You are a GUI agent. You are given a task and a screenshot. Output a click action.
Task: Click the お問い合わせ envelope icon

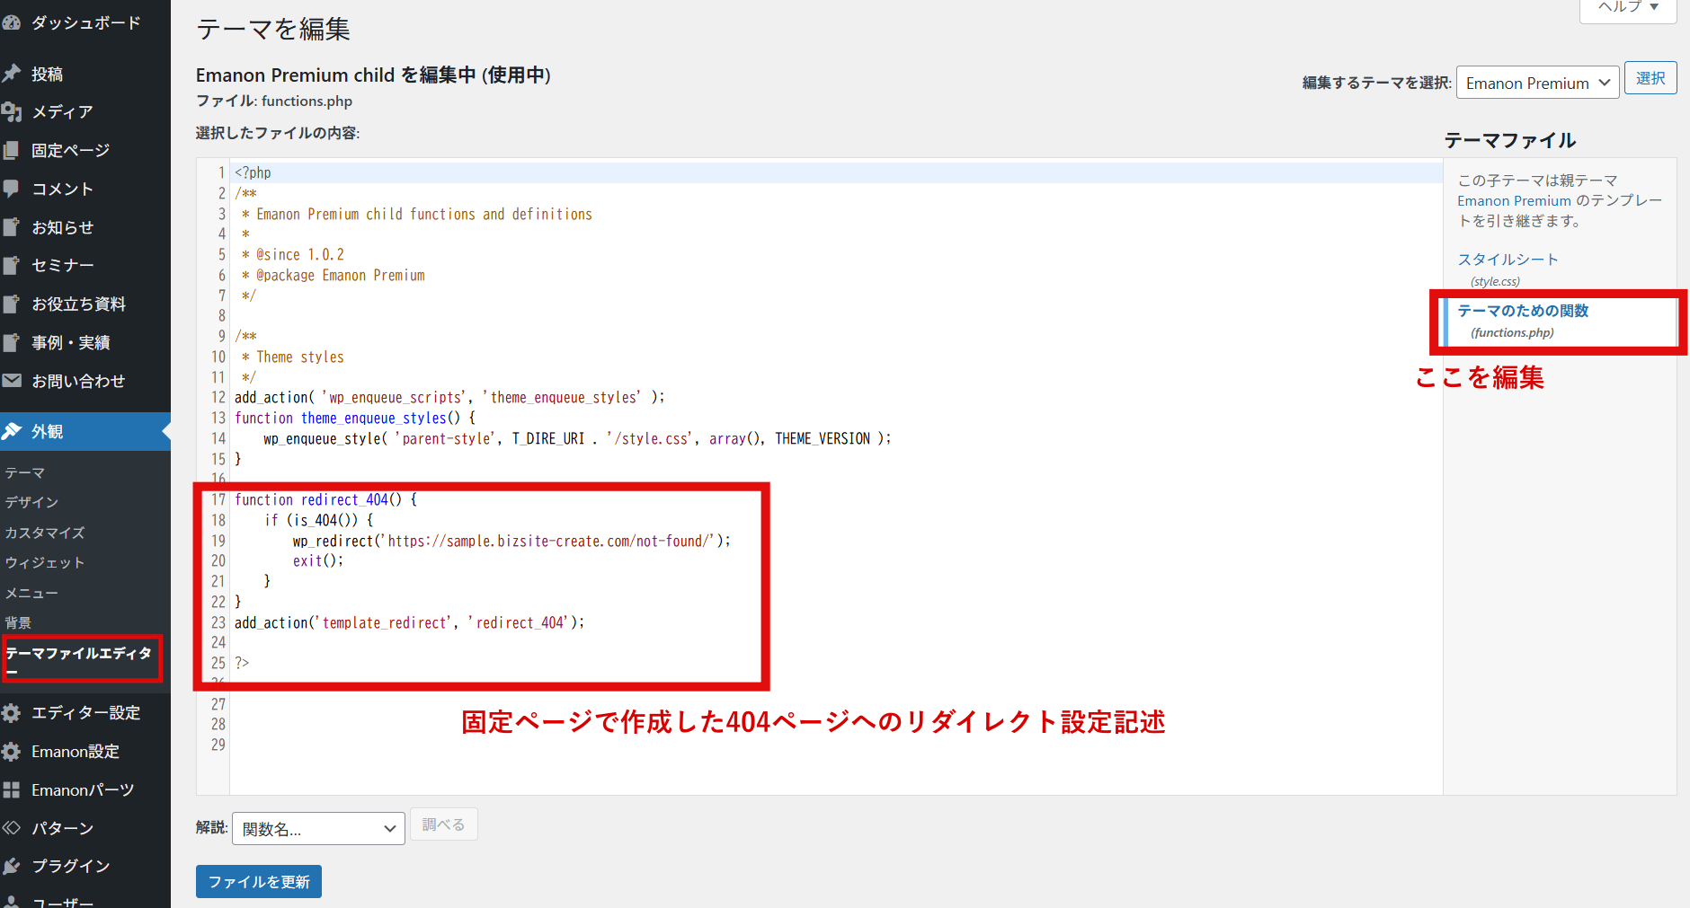pos(12,381)
